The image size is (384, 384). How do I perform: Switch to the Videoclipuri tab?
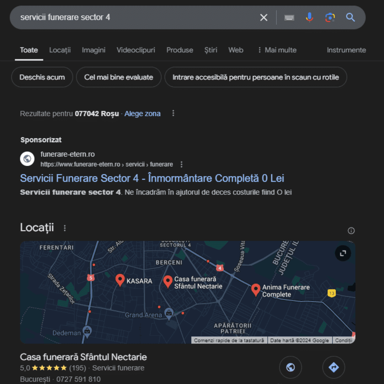(x=135, y=50)
